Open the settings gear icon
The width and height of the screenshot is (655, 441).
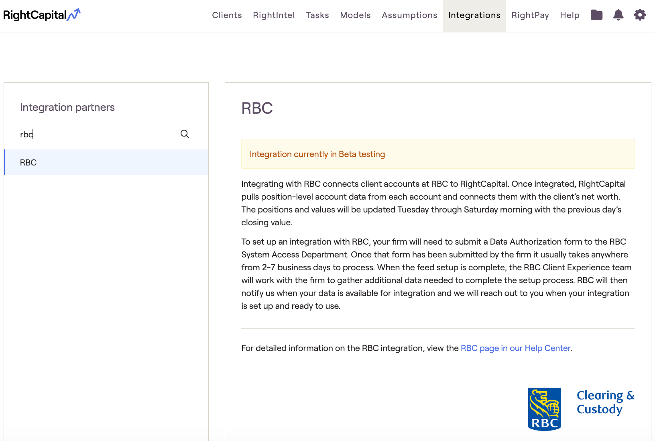640,15
